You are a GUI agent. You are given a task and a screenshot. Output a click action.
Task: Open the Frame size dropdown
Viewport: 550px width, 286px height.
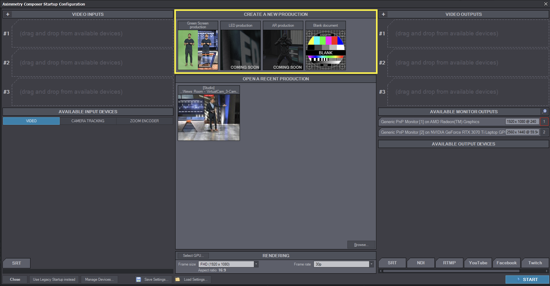(256, 264)
